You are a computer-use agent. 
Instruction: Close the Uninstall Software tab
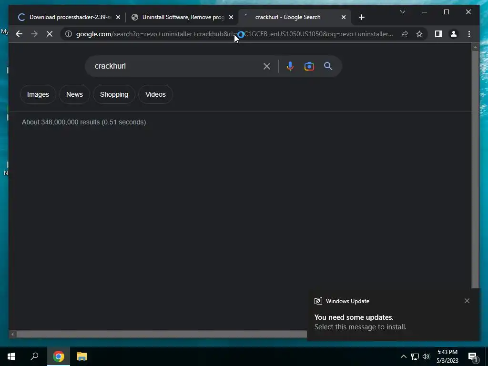[231, 17]
